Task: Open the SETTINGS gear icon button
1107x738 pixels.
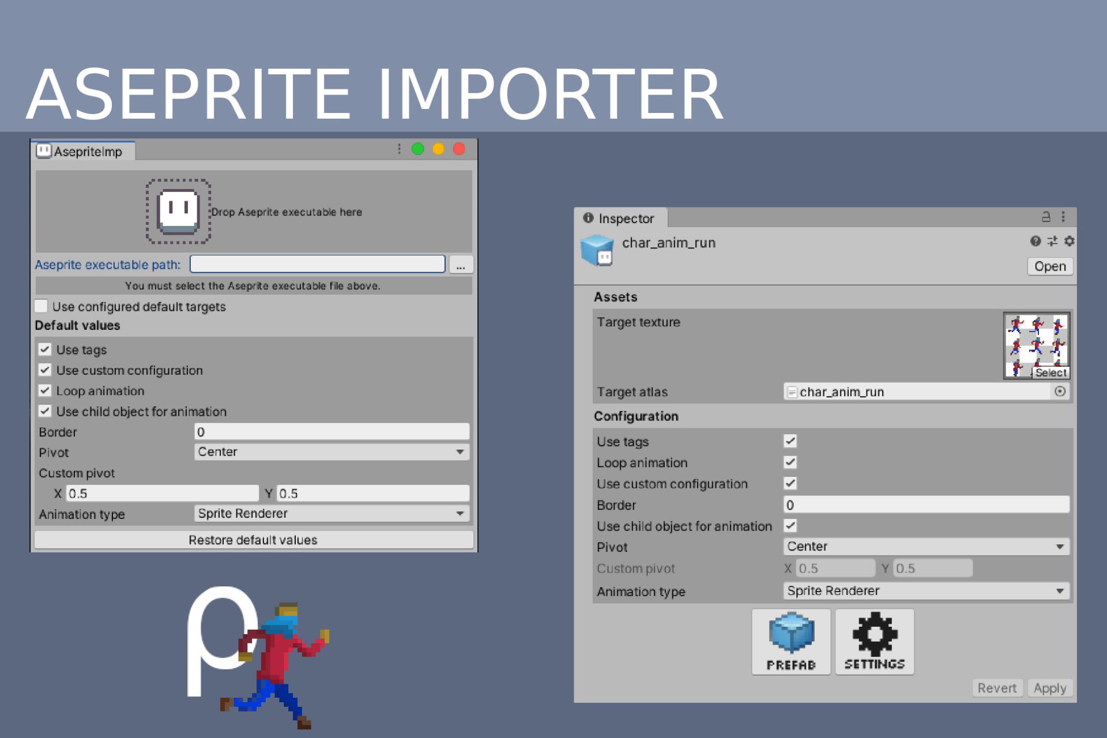Action: pos(875,642)
